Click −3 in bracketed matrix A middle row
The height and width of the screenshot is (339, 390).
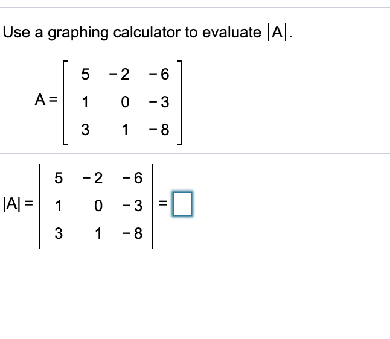tap(159, 102)
